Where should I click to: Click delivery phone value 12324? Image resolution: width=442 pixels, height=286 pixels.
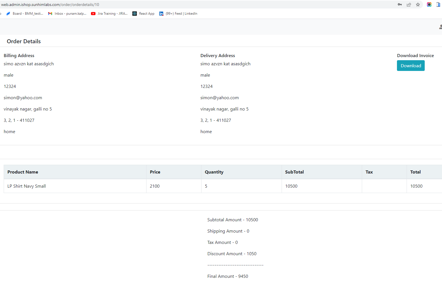coord(207,86)
